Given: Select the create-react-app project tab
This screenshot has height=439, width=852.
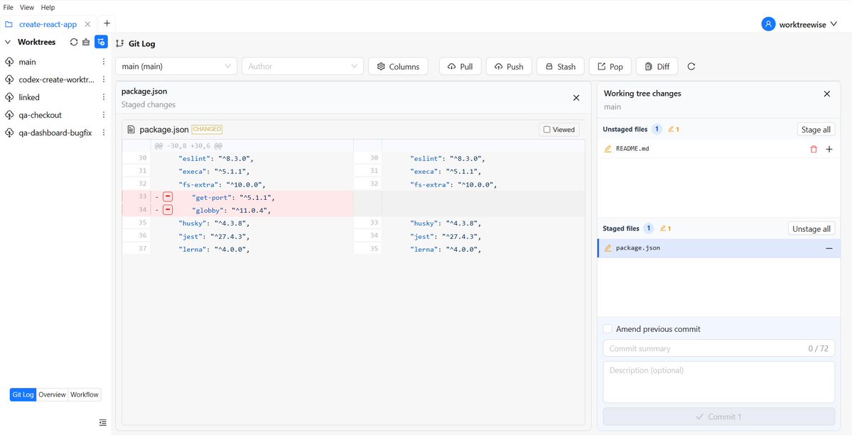Looking at the screenshot, I should [x=48, y=24].
